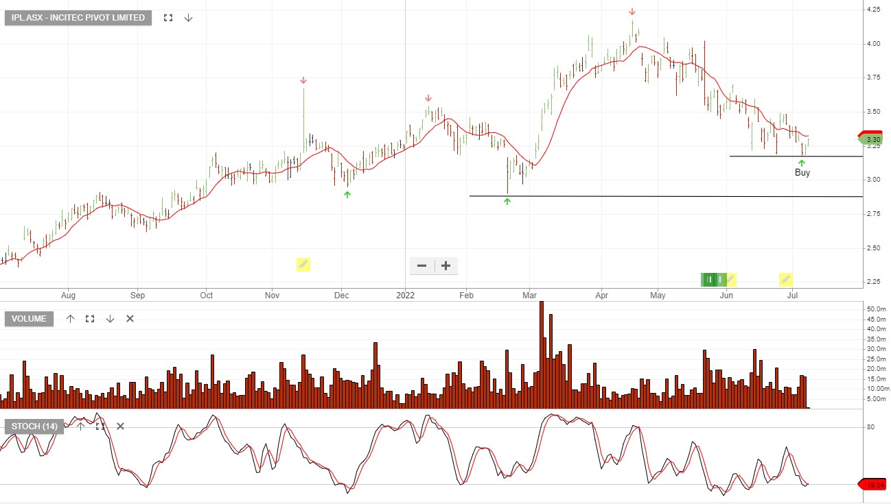Open the VOLUME indicator label

[29, 319]
